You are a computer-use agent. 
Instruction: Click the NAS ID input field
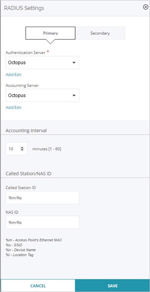coord(42,222)
